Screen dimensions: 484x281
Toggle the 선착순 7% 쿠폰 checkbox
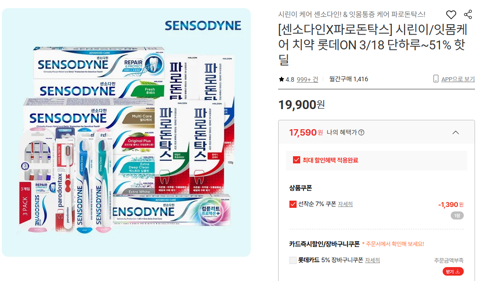293,204
